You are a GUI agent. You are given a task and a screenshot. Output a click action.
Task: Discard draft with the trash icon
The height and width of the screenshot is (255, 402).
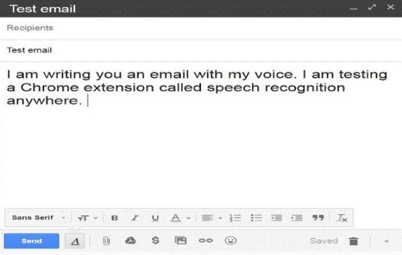354,241
